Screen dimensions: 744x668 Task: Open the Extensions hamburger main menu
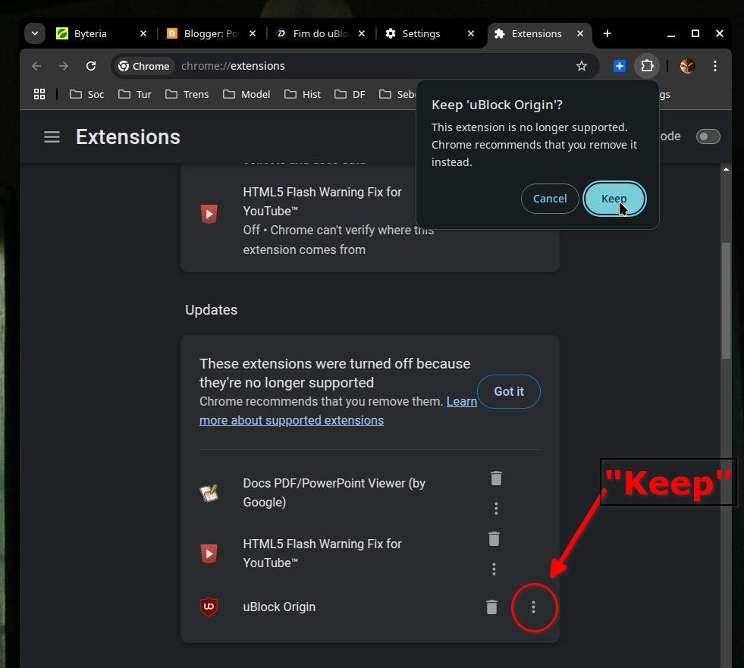click(x=52, y=137)
